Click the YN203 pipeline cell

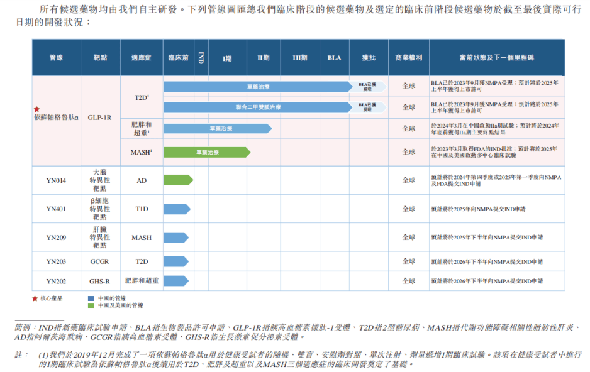(56, 261)
